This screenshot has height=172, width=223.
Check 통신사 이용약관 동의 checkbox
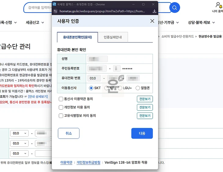[61, 99]
